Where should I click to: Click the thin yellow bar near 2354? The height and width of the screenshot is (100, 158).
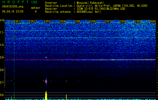[66, 97]
